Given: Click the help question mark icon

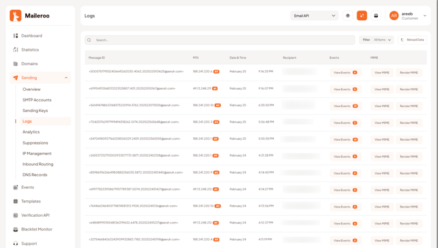Looking at the screenshot, I should tap(348, 16).
